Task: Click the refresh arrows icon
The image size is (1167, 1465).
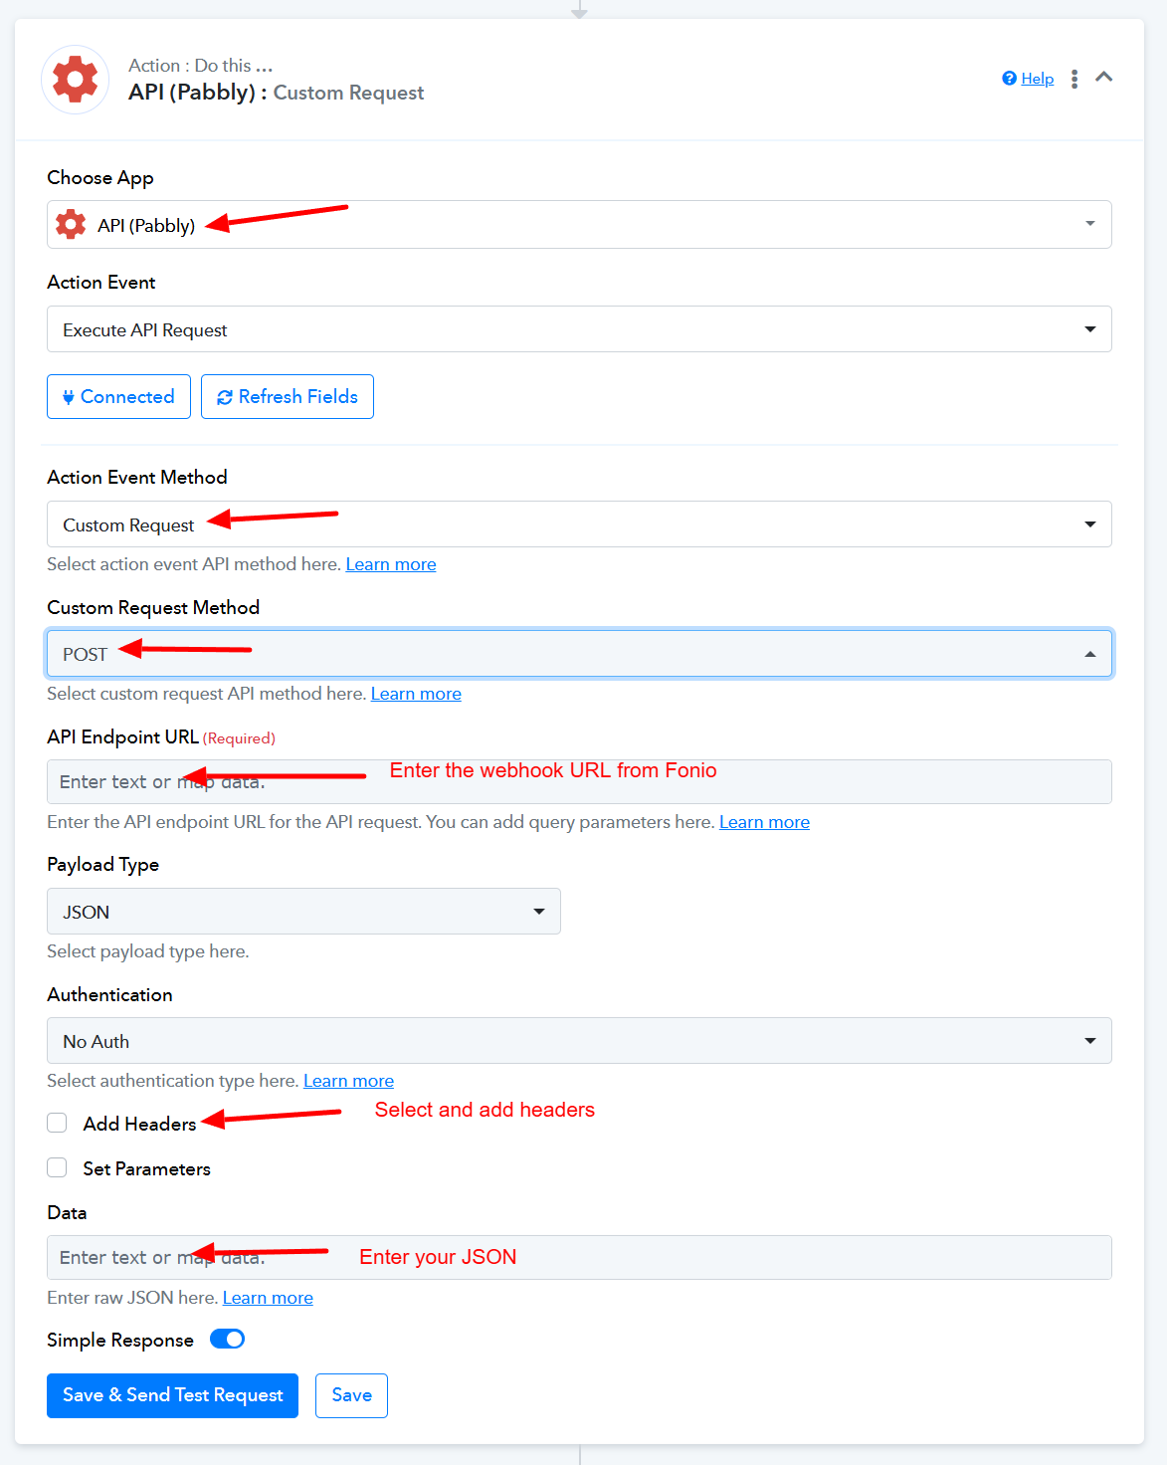Action: pos(225,397)
